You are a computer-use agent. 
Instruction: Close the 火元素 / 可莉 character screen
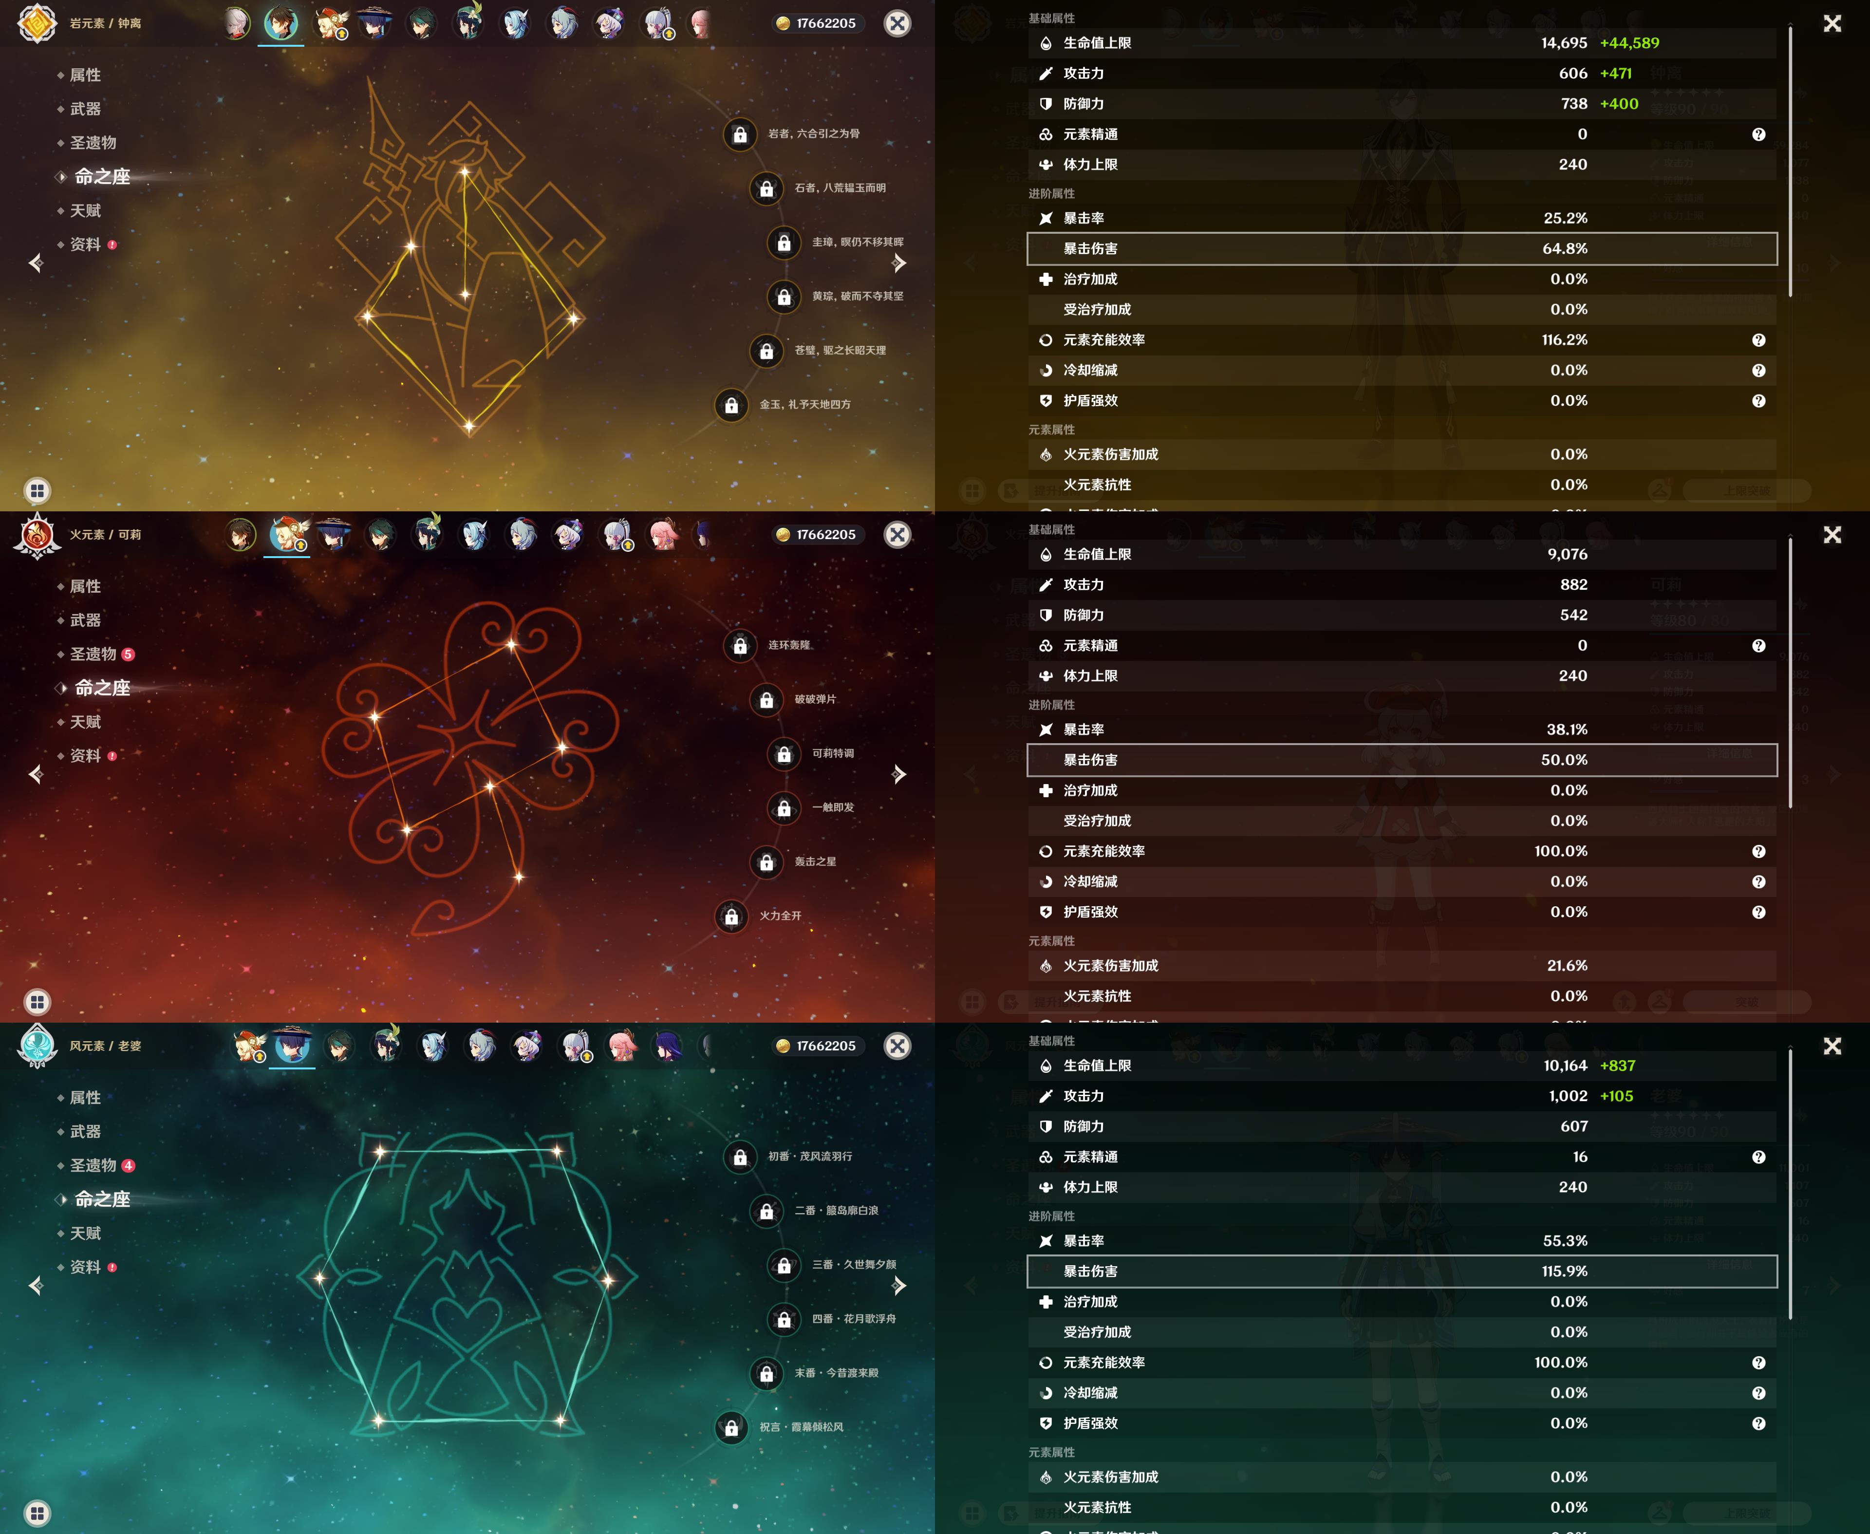click(897, 535)
